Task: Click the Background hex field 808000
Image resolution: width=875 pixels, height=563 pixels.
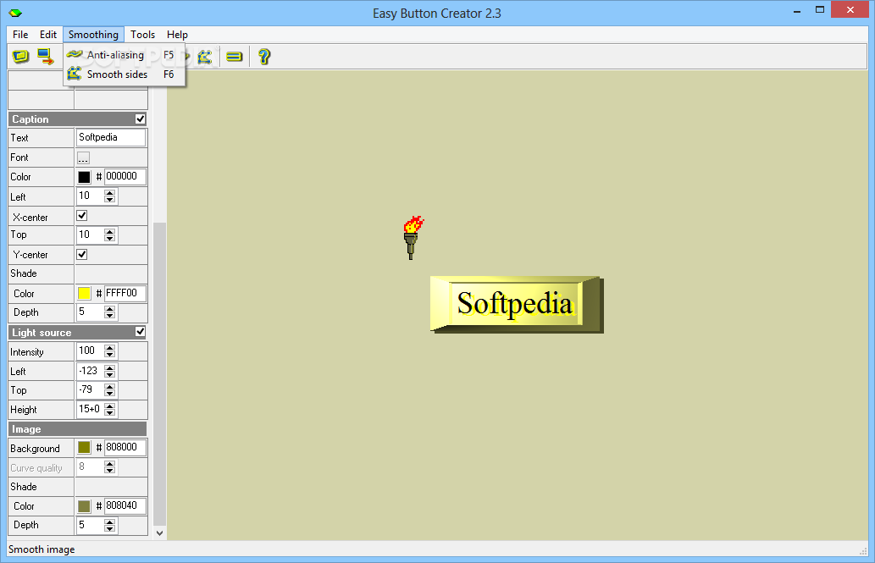Action: pyautogui.click(x=125, y=447)
